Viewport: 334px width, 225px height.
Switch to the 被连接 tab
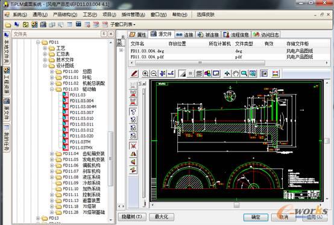pyautogui.click(x=209, y=35)
